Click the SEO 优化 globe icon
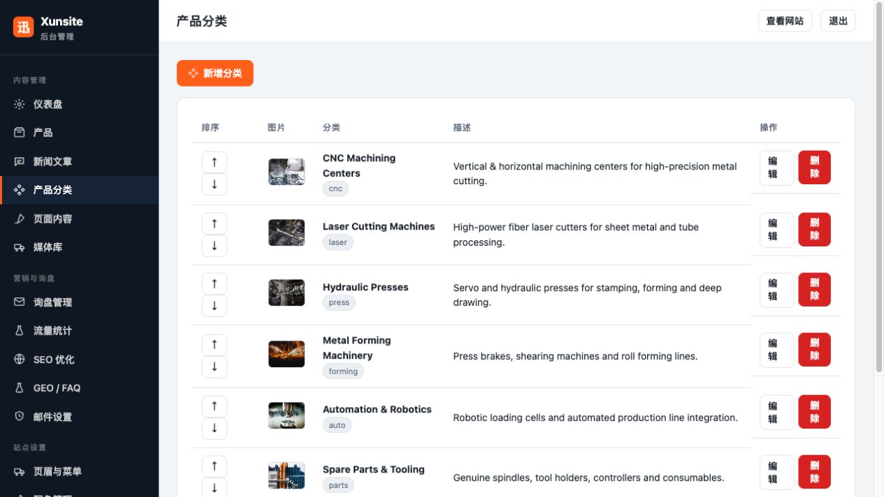 pyautogui.click(x=20, y=359)
